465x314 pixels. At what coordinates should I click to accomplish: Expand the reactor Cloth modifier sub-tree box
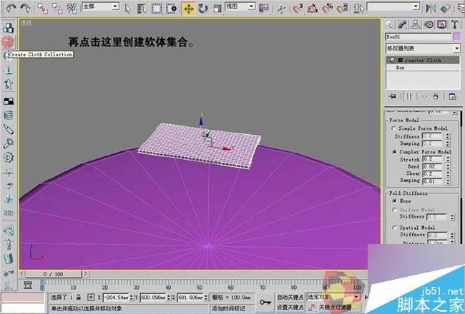pyautogui.click(x=400, y=60)
